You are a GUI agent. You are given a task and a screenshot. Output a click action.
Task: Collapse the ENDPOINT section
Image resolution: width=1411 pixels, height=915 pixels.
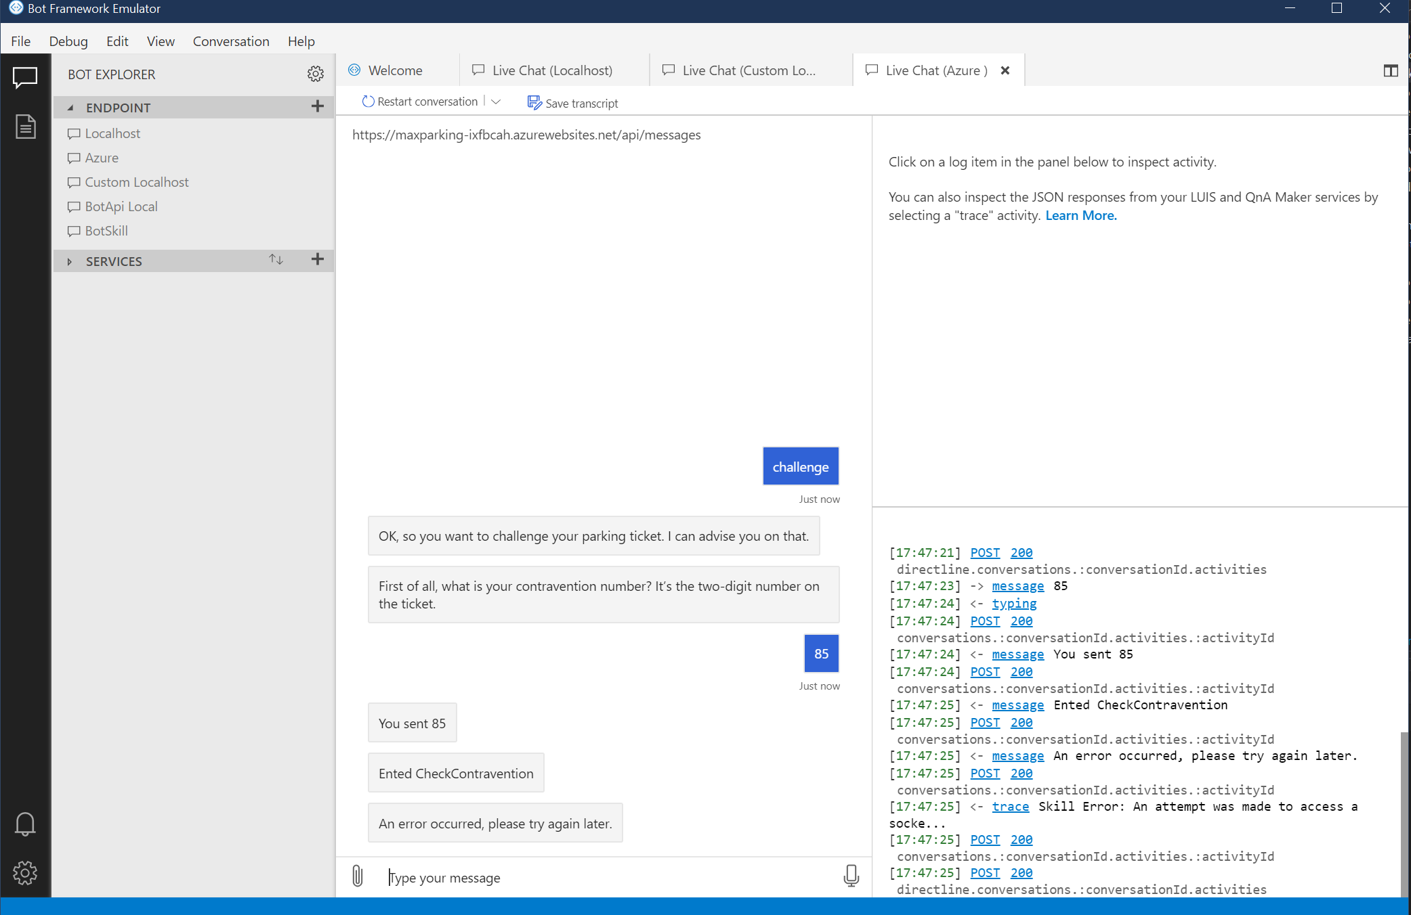click(70, 108)
